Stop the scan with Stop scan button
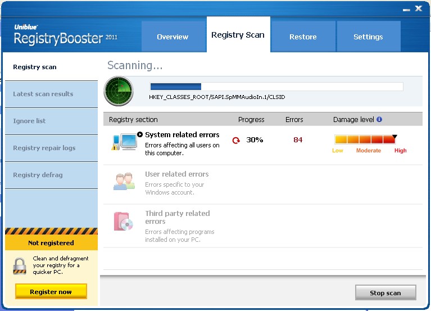 pos(385,292)
